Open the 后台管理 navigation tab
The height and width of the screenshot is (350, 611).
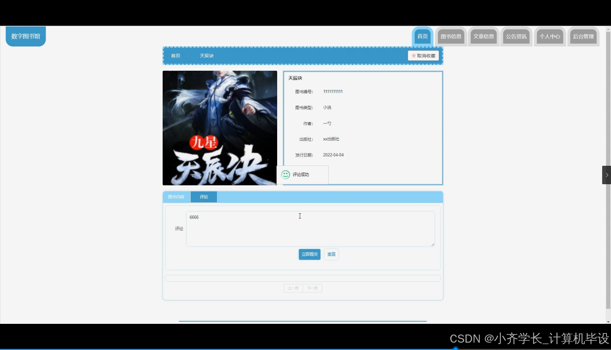tap(583, 36)
